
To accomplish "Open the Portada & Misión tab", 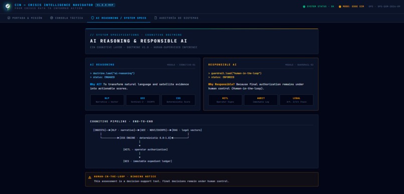I will click(x=25, y=18).
